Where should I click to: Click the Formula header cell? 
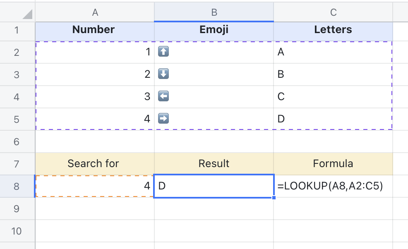point(334,163)
